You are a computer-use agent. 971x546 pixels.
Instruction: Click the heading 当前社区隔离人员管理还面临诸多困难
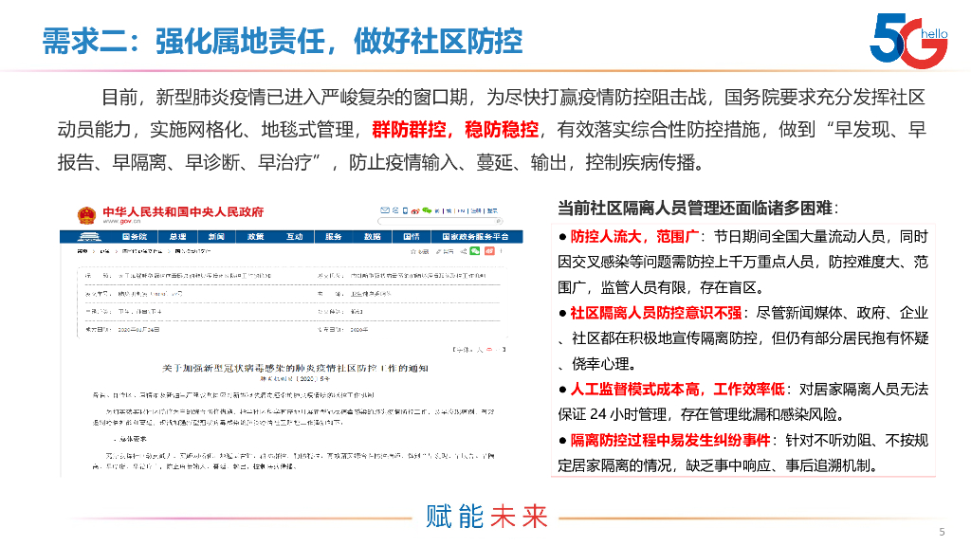tap(695, 208)
